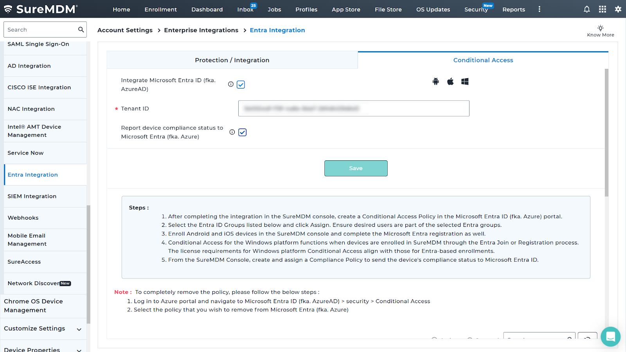Open AD Integration in sidebar
The width and height of the screenshot is (626, 352).
pos(45,66)
